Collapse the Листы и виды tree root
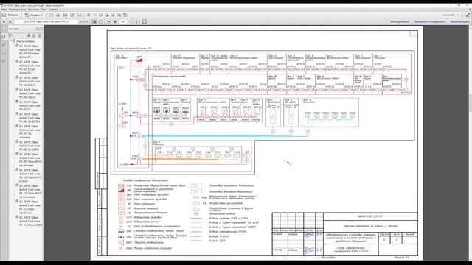 (x=10, y=41)
